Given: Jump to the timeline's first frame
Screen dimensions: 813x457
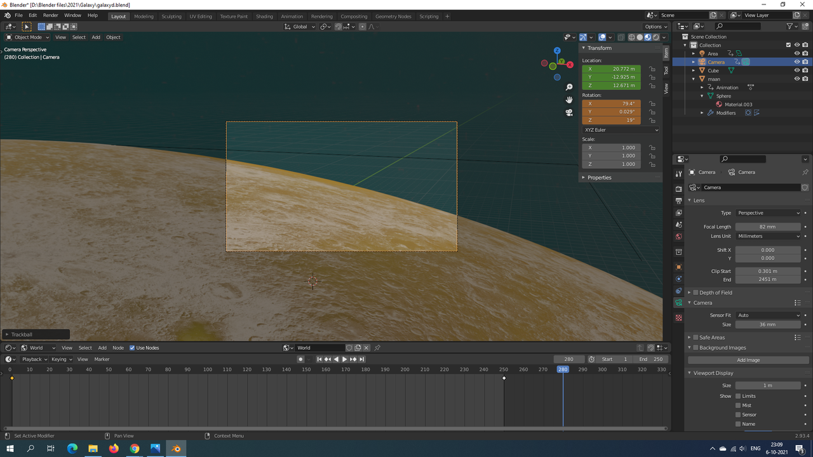Looking at the screenshot, I should [x=319, y=359].
